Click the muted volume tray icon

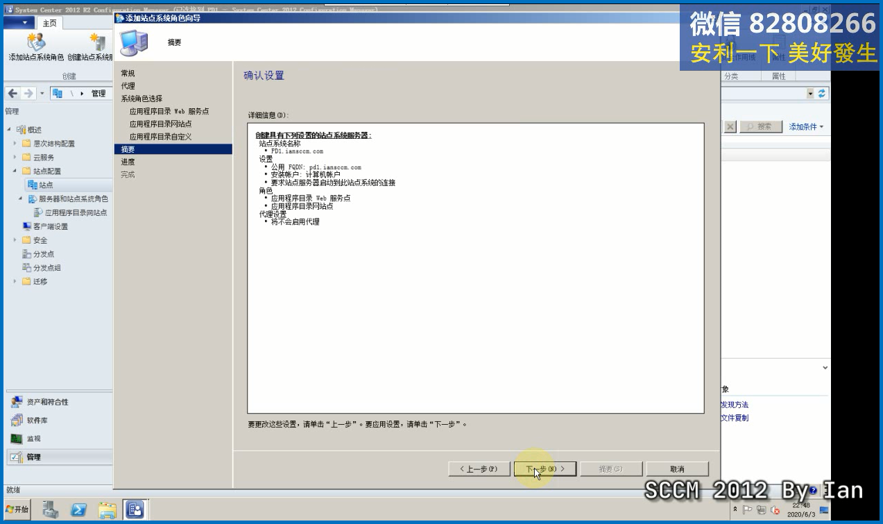pos(775,510)
